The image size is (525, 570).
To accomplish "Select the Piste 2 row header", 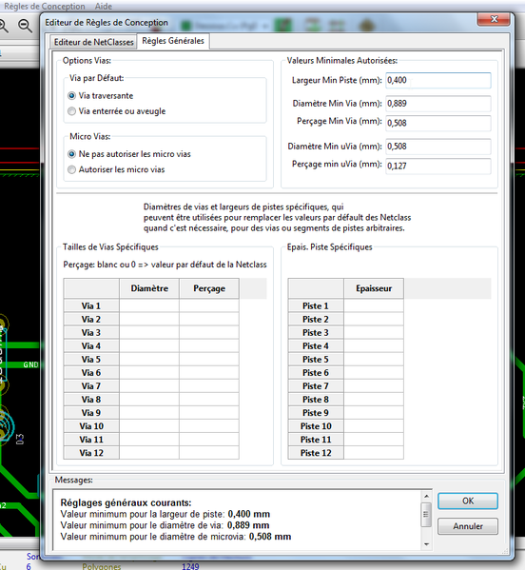I will 316,319.
